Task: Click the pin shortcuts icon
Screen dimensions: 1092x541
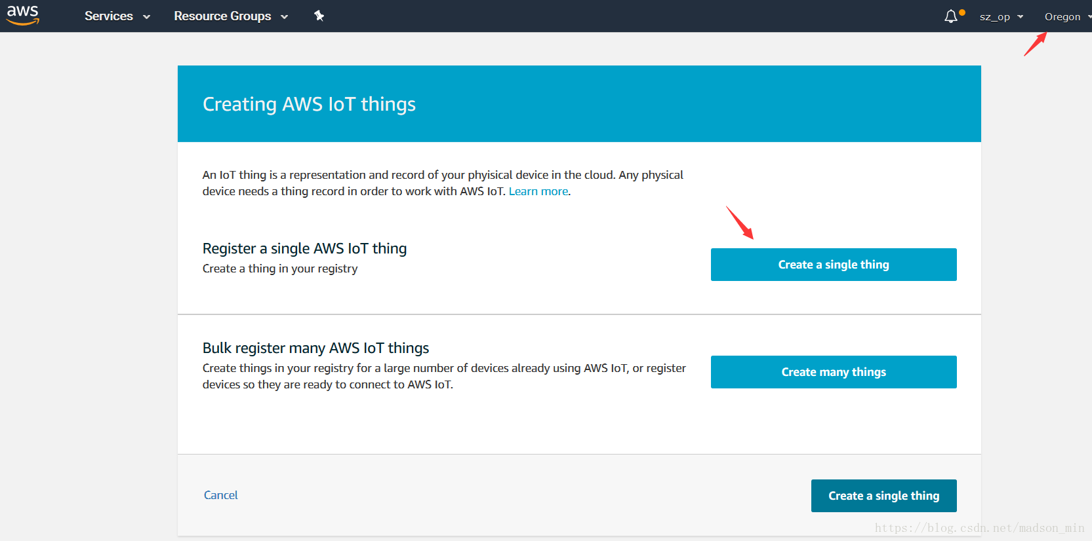Action: (x=319, y=16)
